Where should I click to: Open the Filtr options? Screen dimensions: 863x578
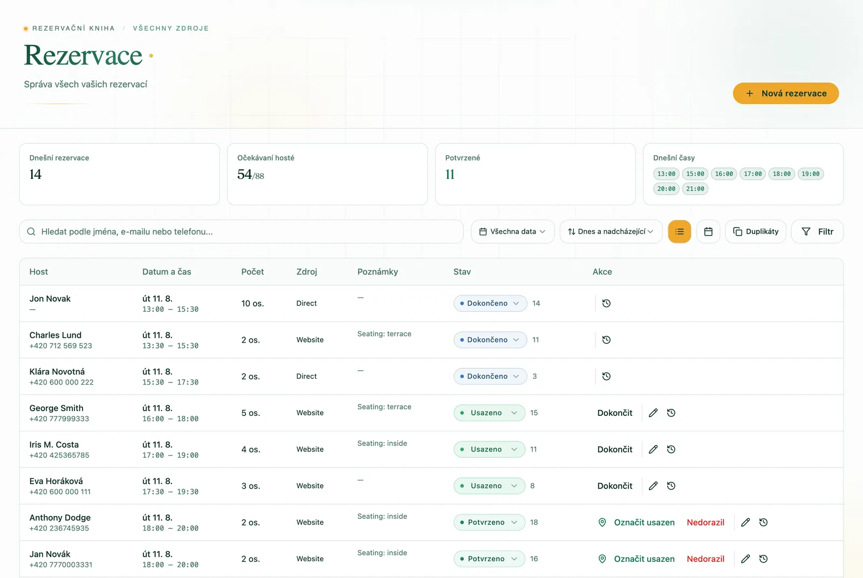pyautogui.click(x=817, y=232)
